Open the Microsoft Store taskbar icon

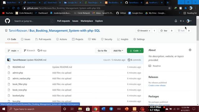88,109
